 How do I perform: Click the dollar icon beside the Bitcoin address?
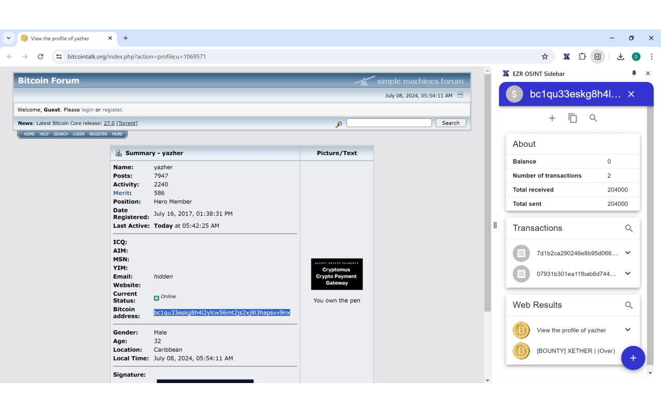514,94
